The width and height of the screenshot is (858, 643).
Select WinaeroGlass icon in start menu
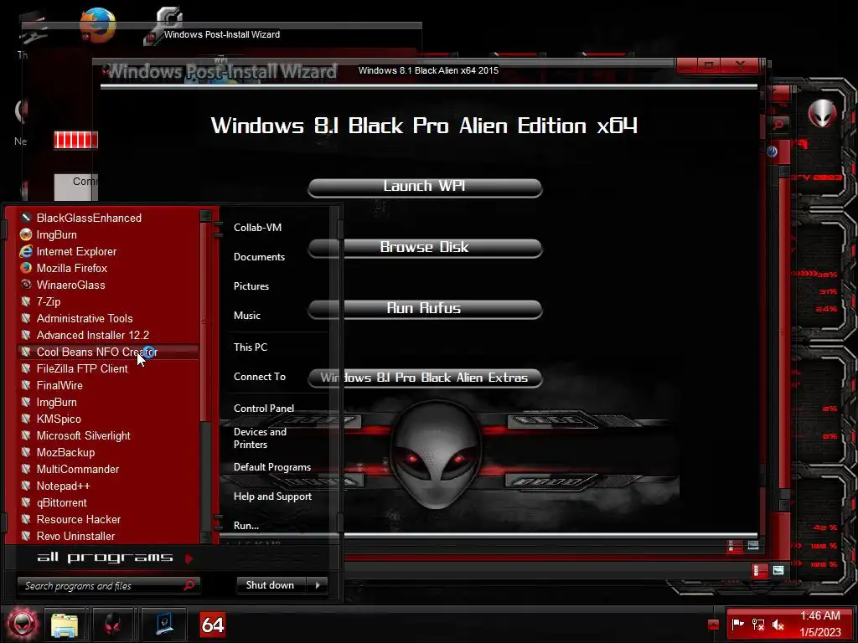coord(26,285)
